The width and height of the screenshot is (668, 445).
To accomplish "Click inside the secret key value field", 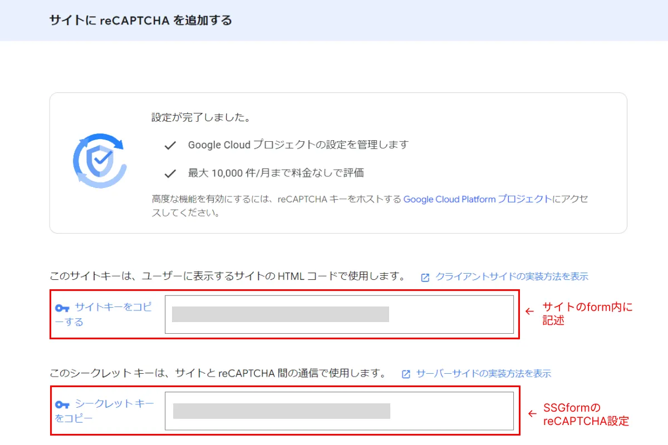I will coord(339,411).
